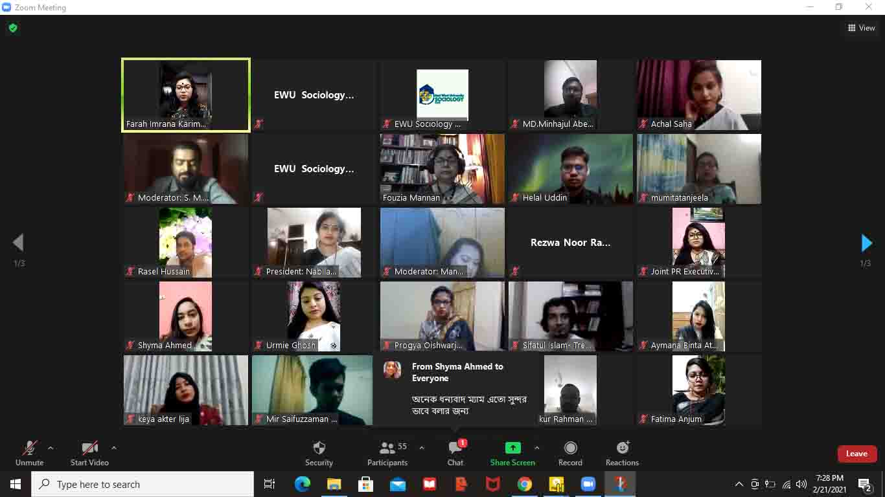Open the Participants panel
The width and height of the screenshot is (885, 497).
tap(387, 448)
